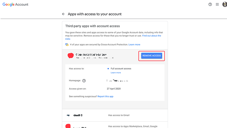Go back using the arrow icon
Viewport: 227px width, 128px height.
coord(63,14)
